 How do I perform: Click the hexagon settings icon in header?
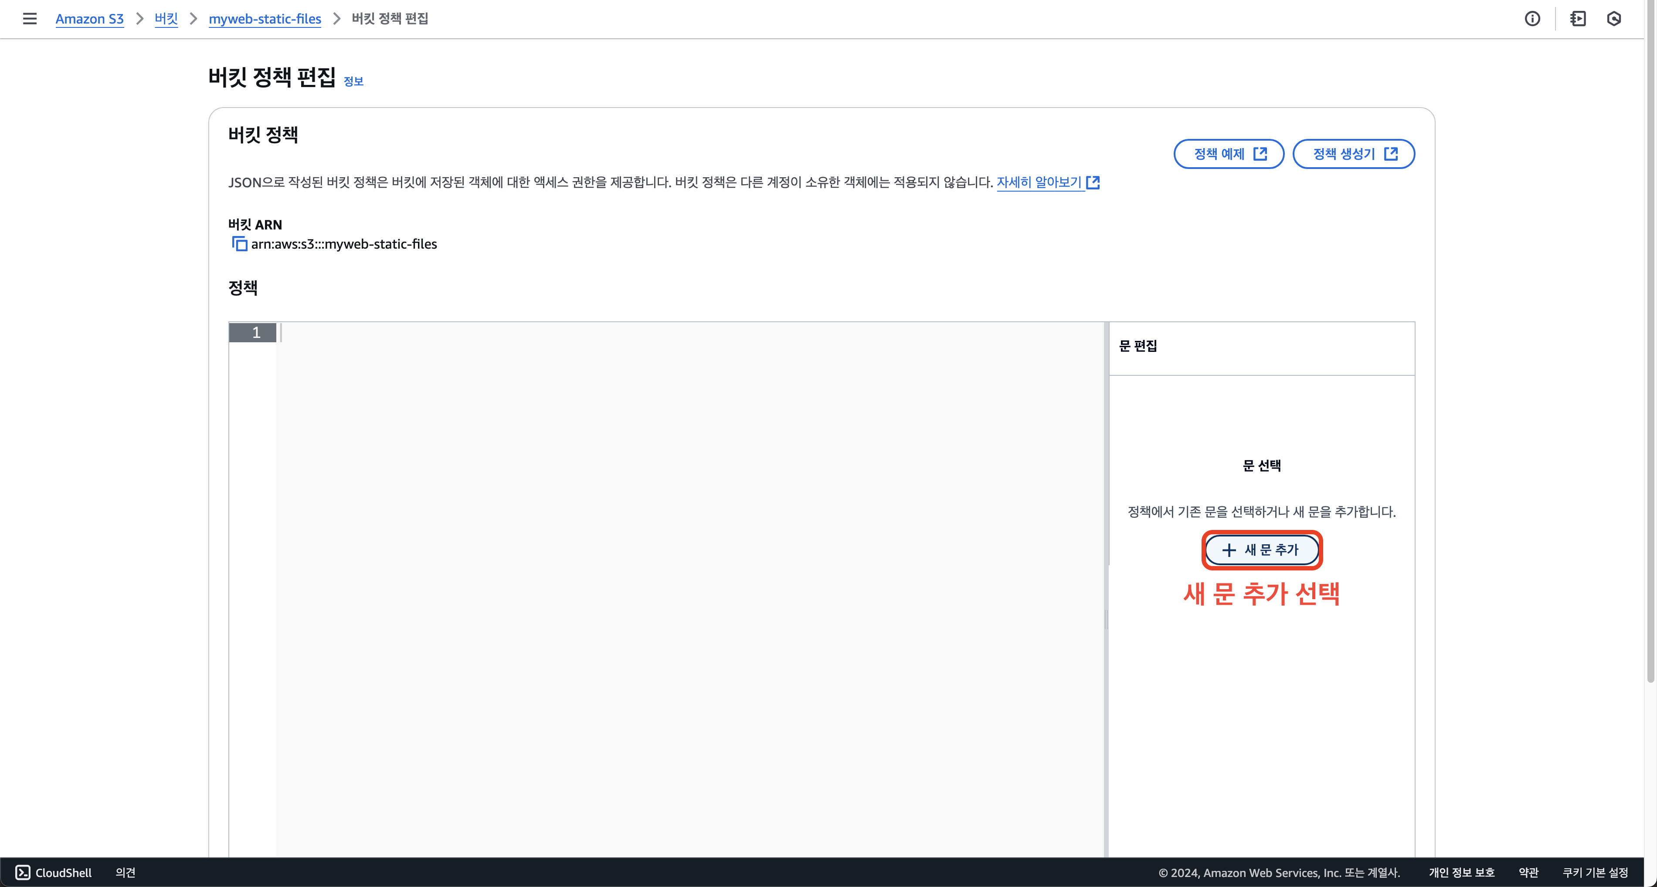pyautogui.click(x=1614, y=19)
